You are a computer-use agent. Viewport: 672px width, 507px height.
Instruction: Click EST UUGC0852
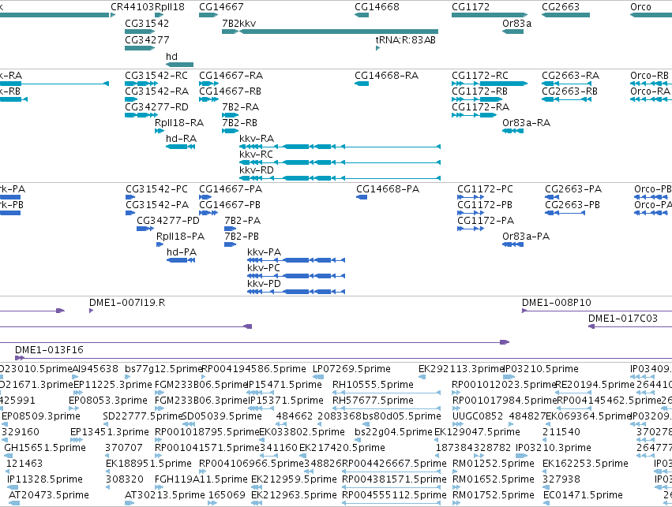458,424
